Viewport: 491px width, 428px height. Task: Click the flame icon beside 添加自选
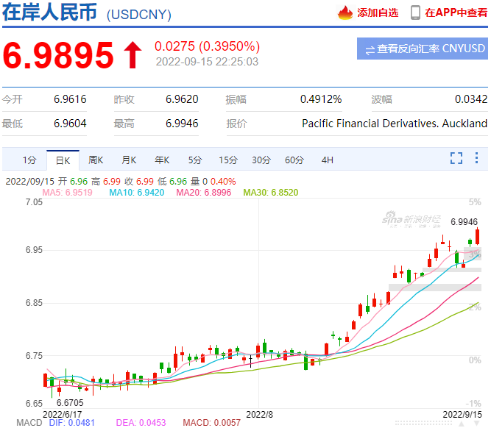click(345, 13)
